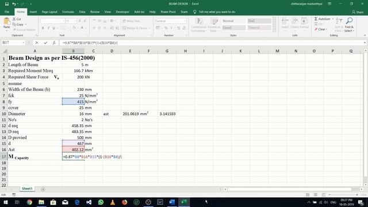The height and width of the screenshot is (207, 368).
Task: Confirm formula entry with the checkmark icon
Action: (x=45, y=43)
